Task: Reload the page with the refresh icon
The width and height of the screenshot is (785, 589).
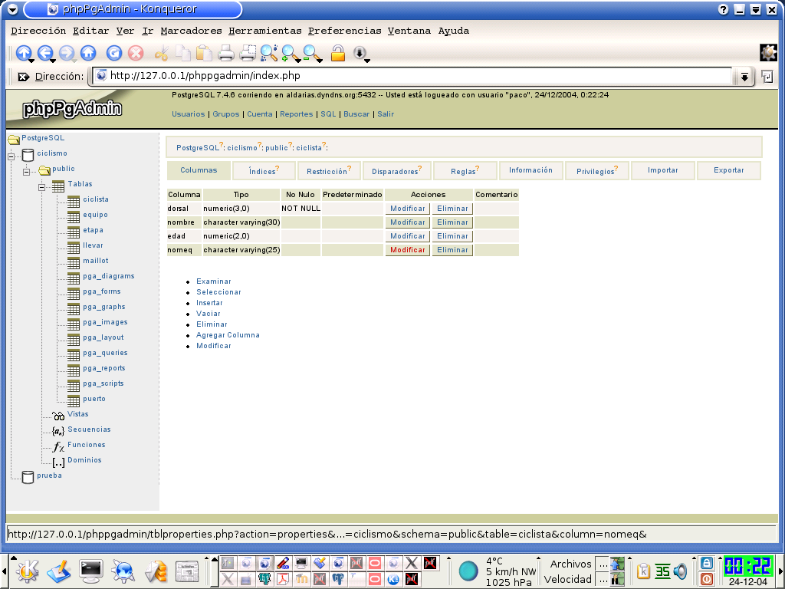Action: (114, 53)
